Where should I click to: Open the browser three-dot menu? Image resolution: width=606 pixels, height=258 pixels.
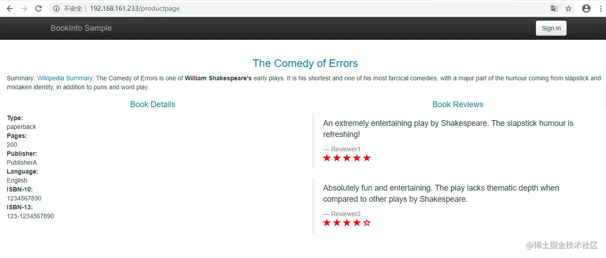coord(600,8)
